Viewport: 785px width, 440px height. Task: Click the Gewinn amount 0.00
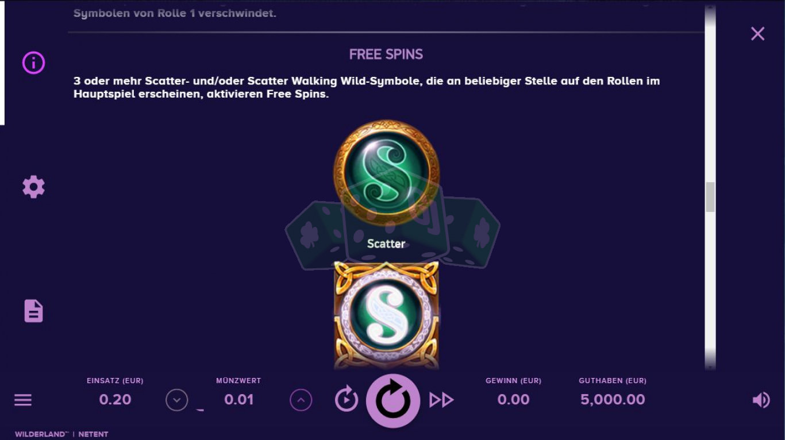pos(514,400)
